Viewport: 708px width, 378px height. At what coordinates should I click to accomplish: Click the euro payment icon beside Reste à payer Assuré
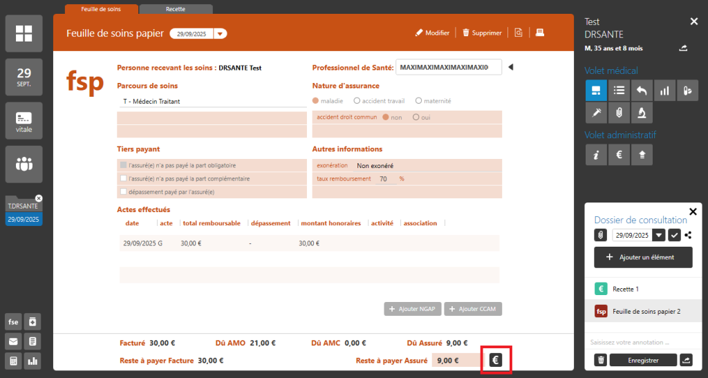pos(496,360)
